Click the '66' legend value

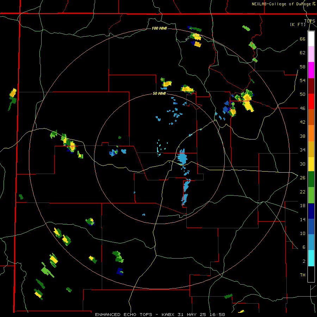[303, 39]
